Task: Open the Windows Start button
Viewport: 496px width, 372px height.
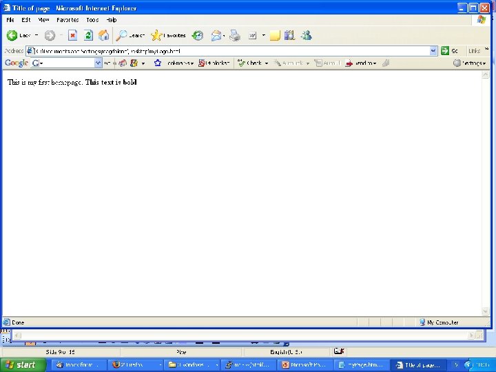Action: click(23, 365)
